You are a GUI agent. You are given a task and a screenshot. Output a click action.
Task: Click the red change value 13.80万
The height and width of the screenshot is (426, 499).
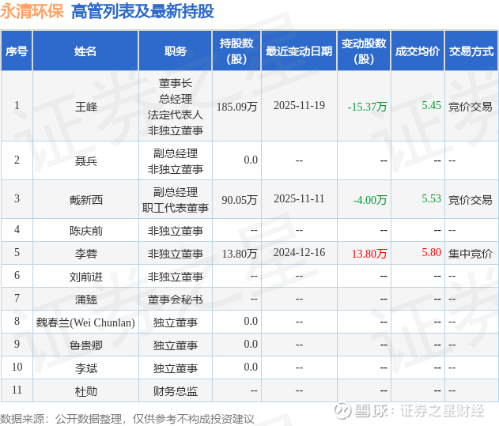point(369,254)
